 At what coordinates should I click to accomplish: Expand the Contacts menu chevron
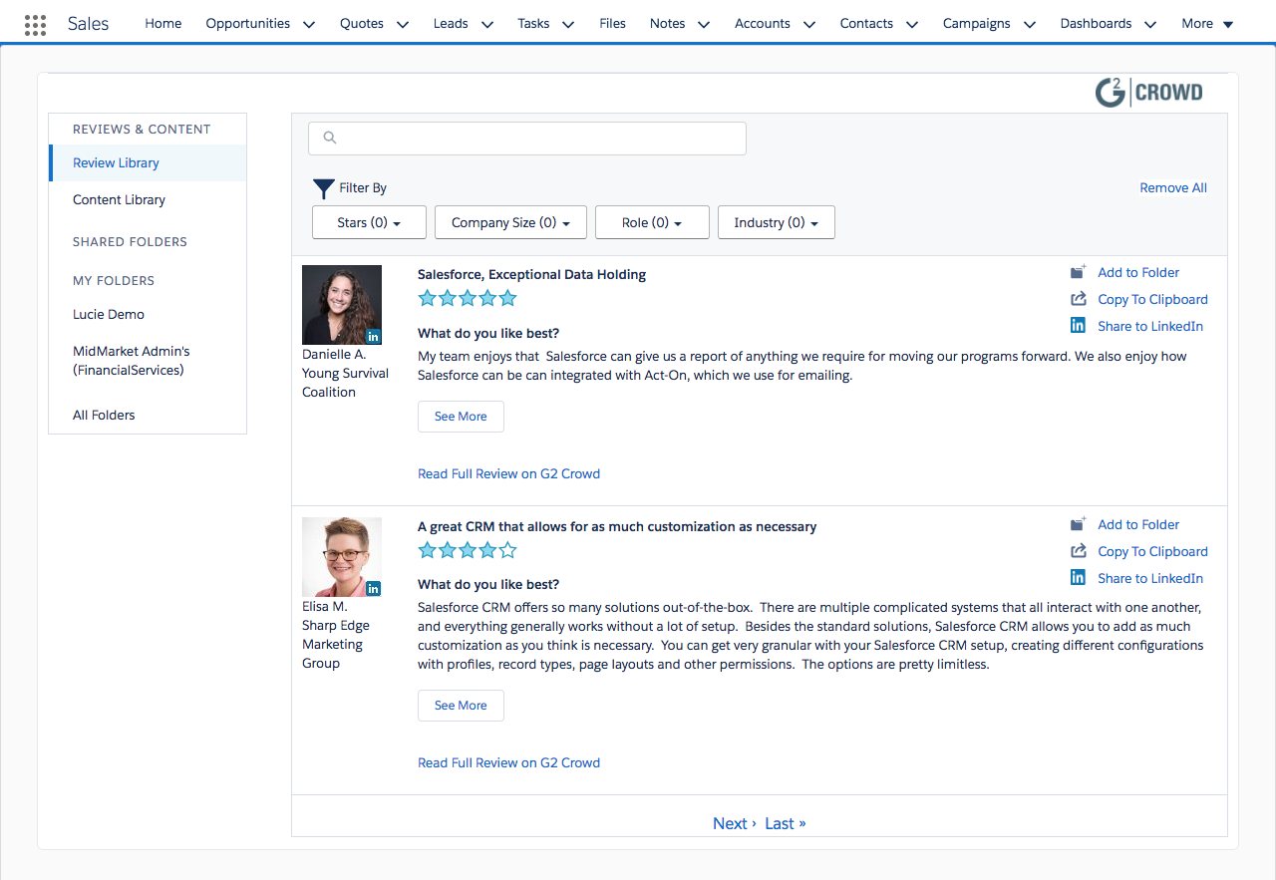click(x=911, y=24)
